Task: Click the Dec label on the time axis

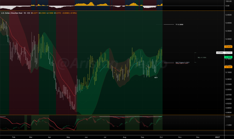Action: [198, 137]
